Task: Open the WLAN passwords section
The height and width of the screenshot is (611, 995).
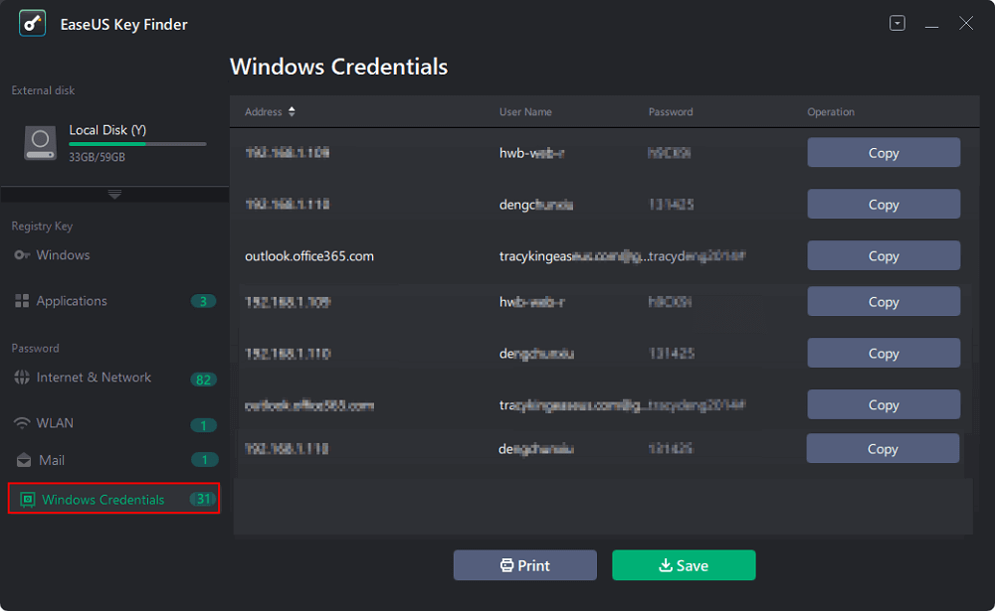Action: pos(55,423)
